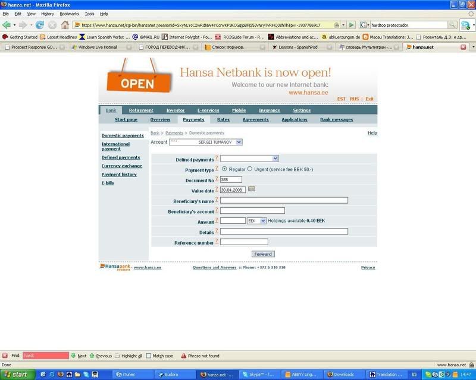
Task: Select the Regular payment type radio button
Action: [224, 169]
